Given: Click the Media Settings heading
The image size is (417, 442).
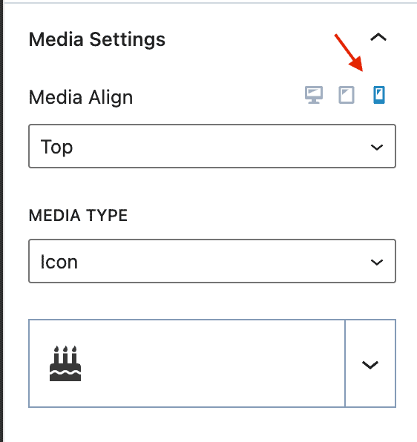Looking at the screenshot, I should 97,39.
